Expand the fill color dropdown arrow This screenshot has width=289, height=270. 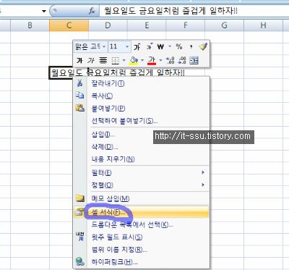coord(142,60)
